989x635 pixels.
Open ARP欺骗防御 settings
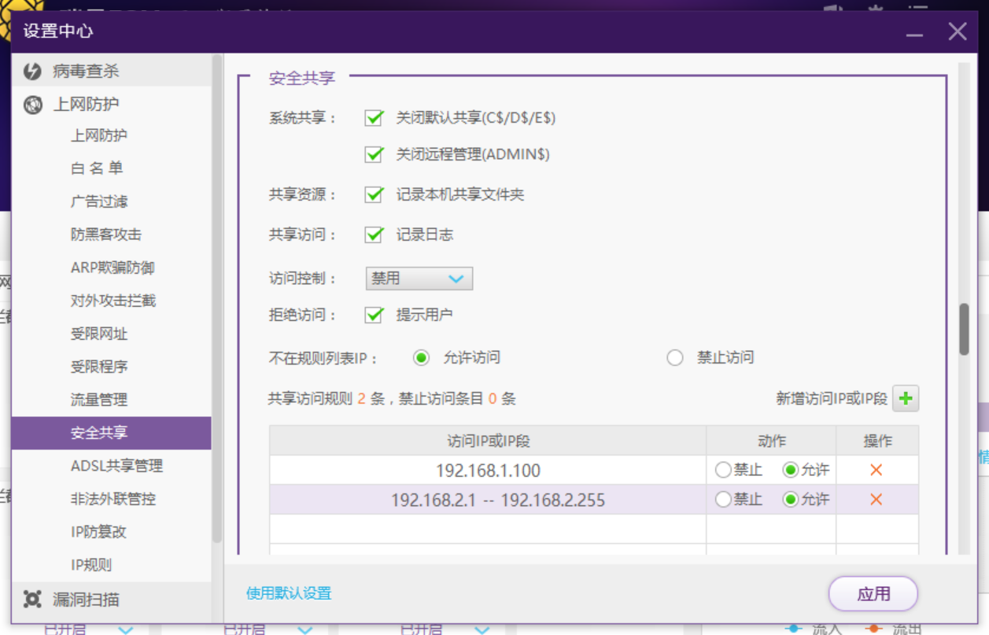click(x=113, y=268)
